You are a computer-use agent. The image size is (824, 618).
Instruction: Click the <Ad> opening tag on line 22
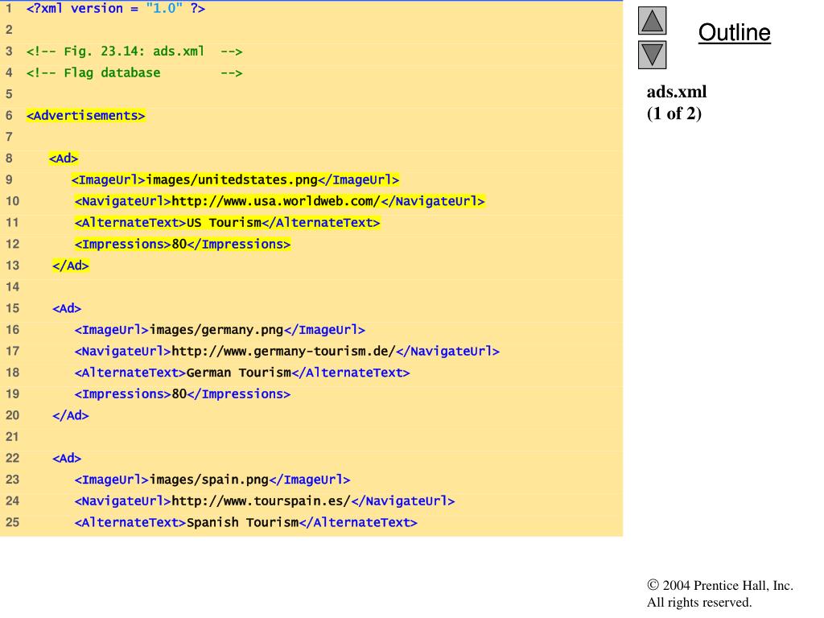click(x=67, y=458)
